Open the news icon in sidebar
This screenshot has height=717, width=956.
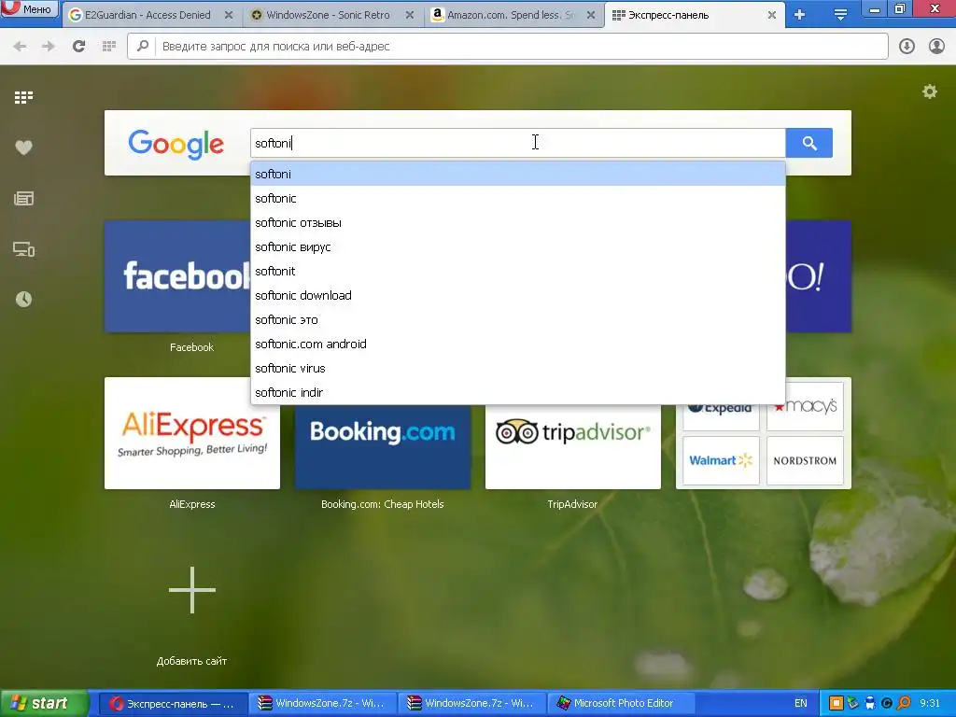point(23,198)
